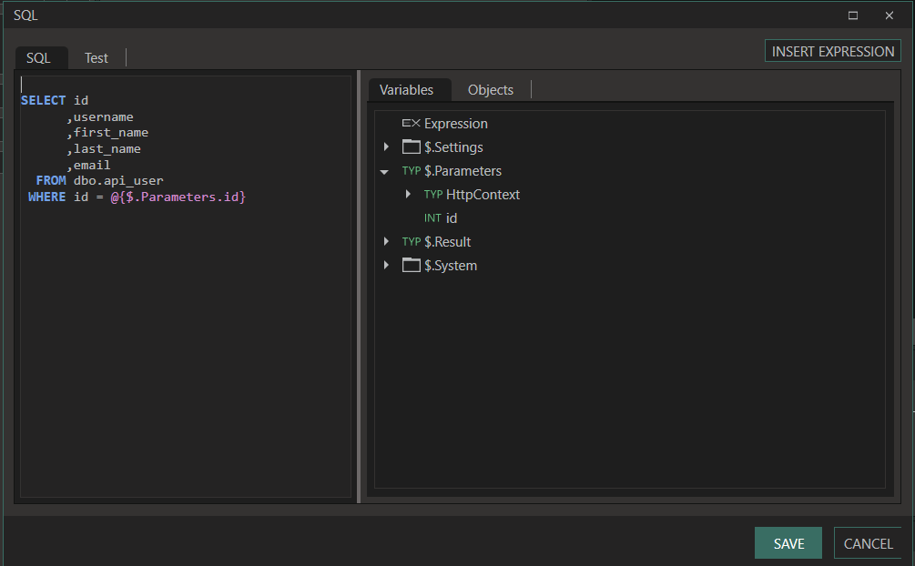Click the CANCEL button
Screen dimensions: 915x566
[868, 543]
